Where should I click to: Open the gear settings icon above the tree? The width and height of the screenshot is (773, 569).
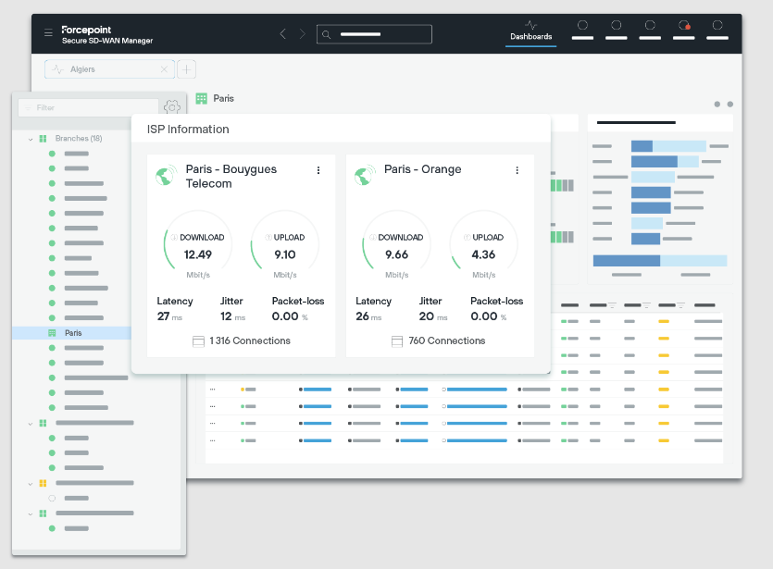coord(171,105)
